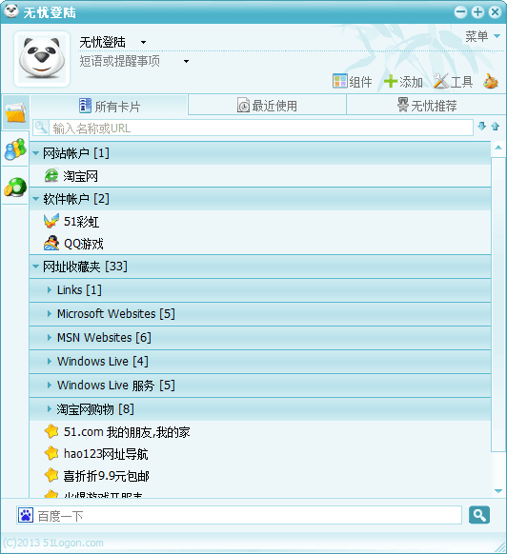Click the blue down arrow sort icon

point(481,127)
